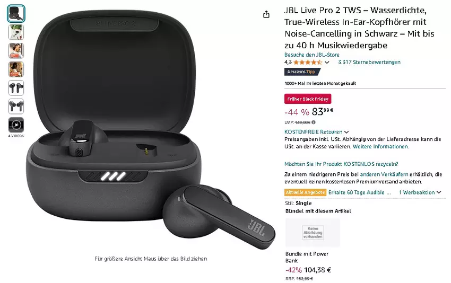This screenshot has width=451, height=283.
Task: Open anderen Verkäufern offers link
Action: click(384, 174)
